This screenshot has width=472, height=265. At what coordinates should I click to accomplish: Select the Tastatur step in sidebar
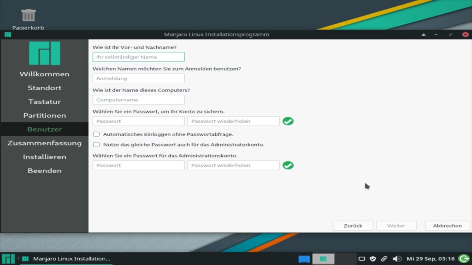(45, 102)
